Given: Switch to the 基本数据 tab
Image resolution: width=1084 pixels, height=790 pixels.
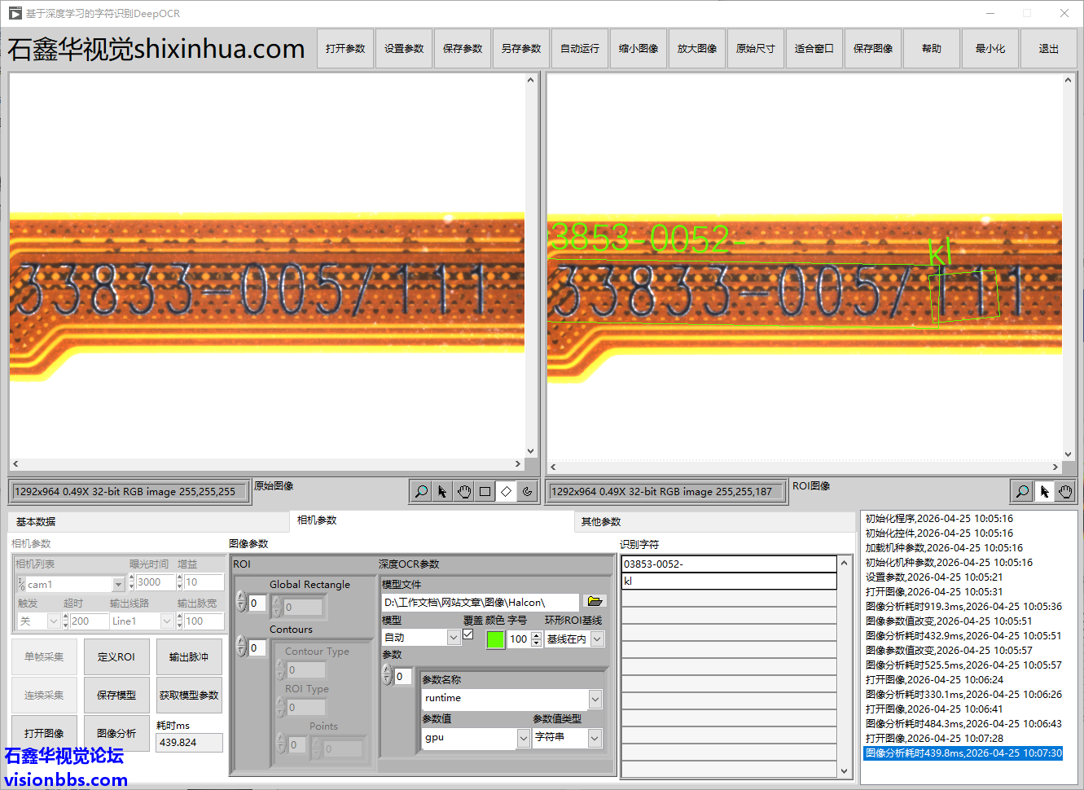Looking at the screenshot, I should [x=36, y=522].
